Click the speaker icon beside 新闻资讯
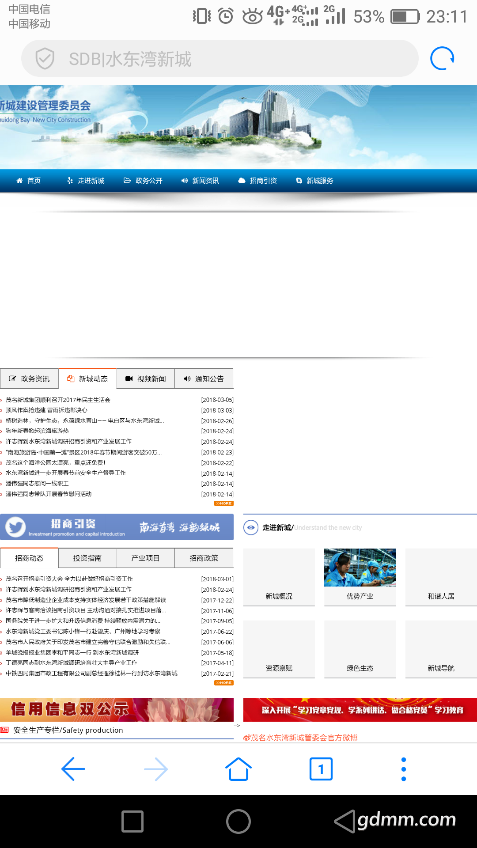 tap(184, 181)
